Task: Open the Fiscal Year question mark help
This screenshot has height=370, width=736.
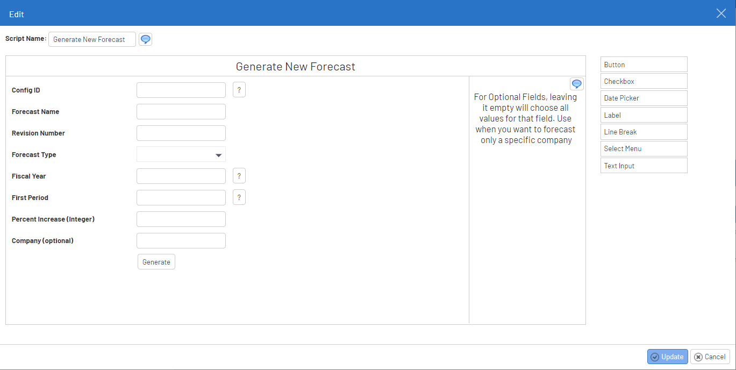Action: [239, 176]
